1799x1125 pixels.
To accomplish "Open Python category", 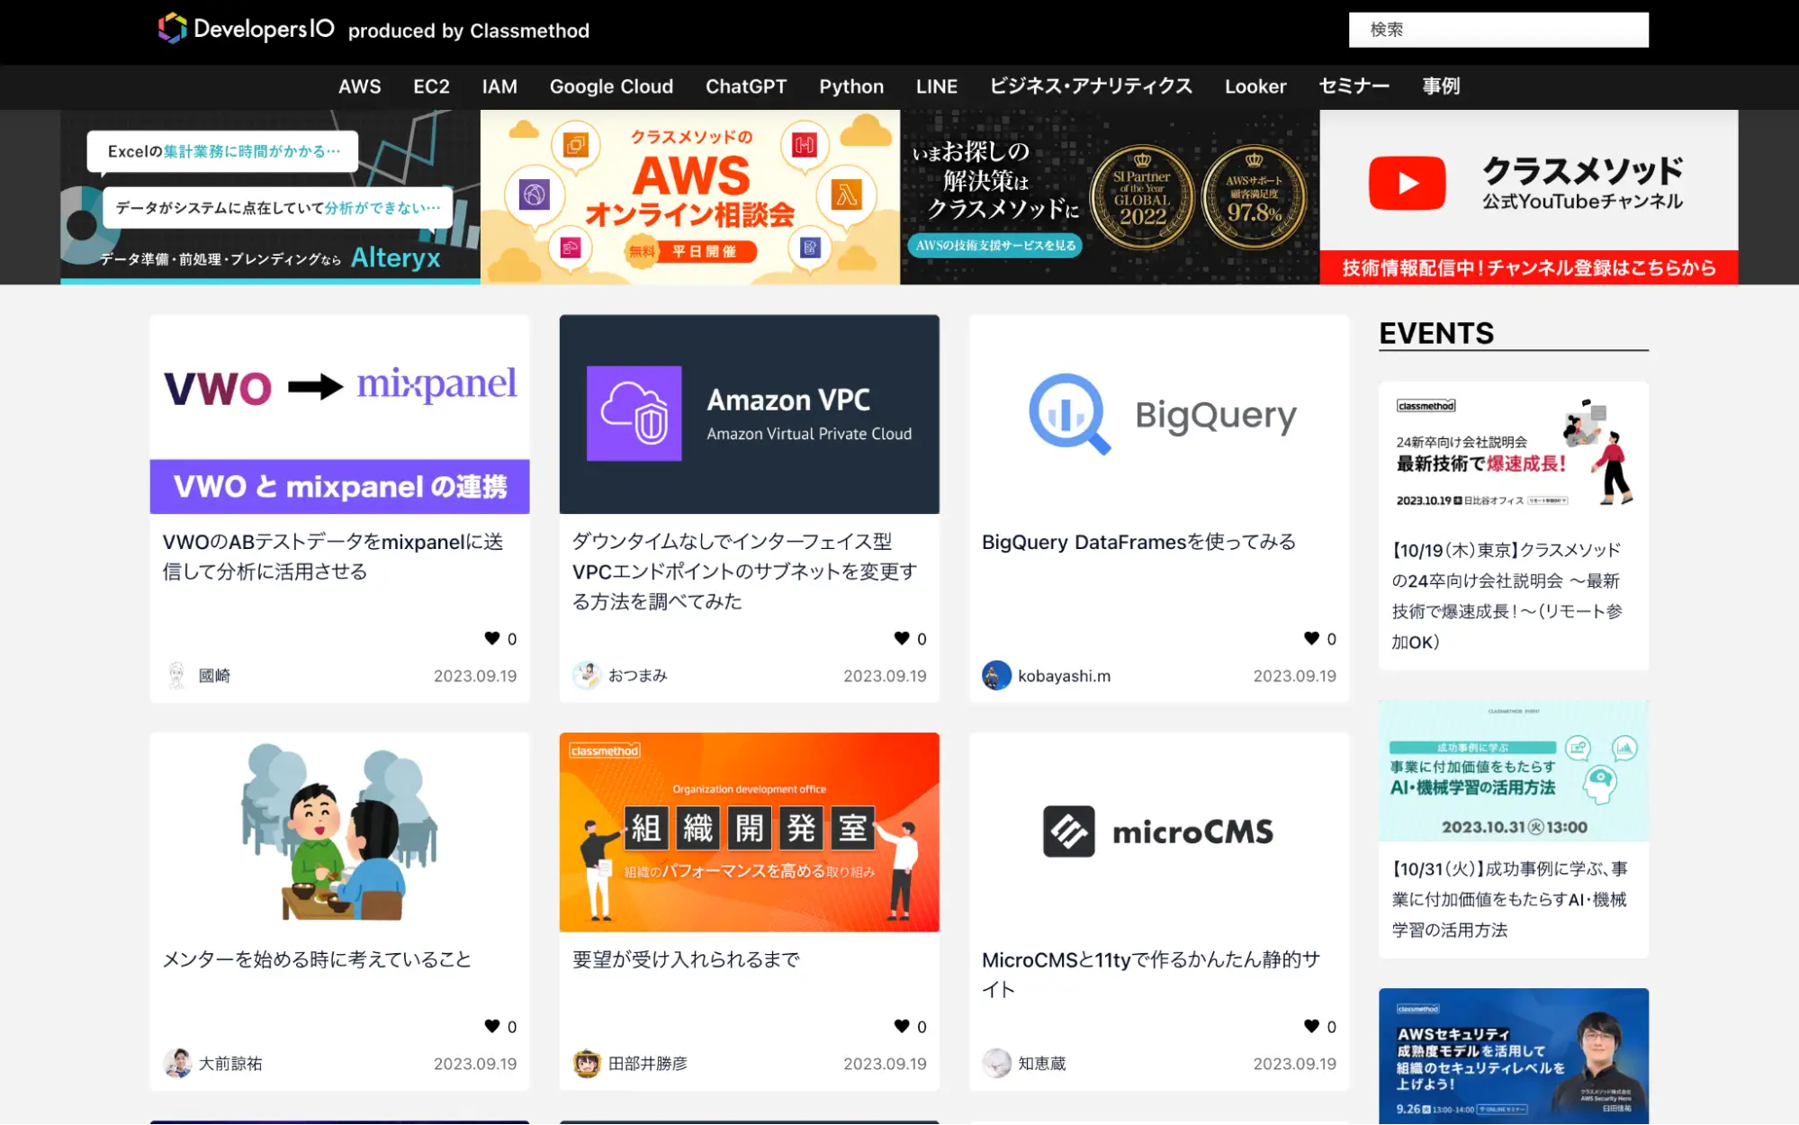I will pos(851,86).
